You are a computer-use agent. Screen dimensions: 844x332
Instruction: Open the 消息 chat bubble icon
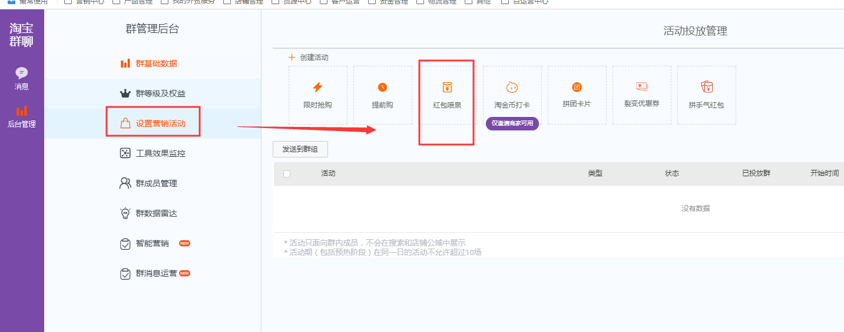tap(22, 73)
